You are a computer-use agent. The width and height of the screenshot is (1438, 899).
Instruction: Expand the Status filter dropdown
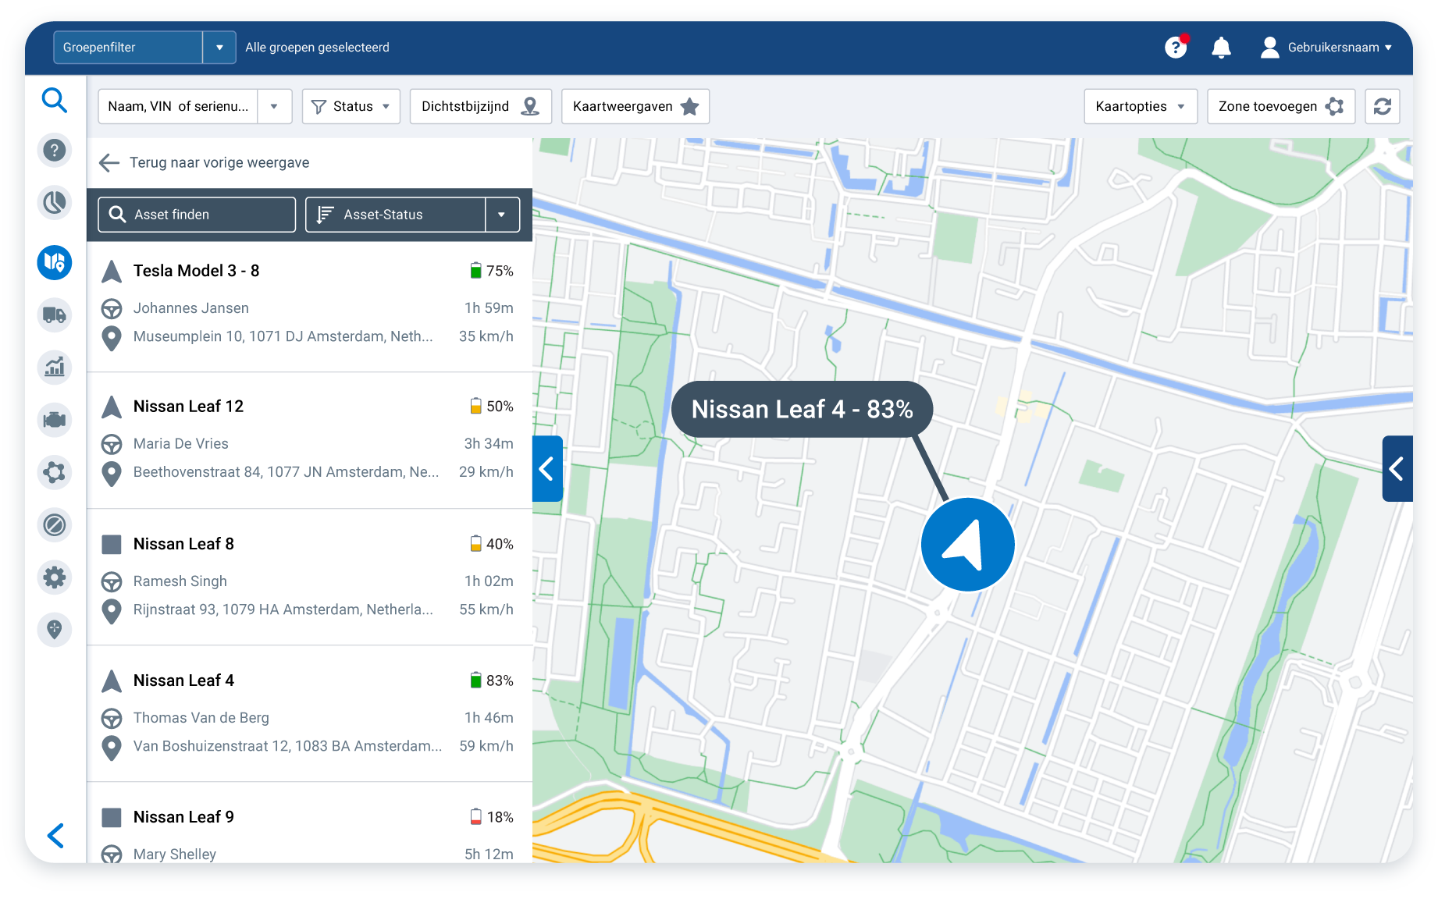click(351, 106)
